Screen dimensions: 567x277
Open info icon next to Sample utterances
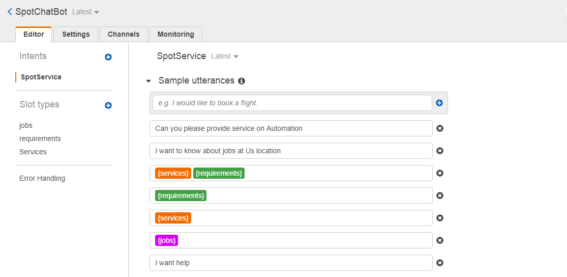click(x=242, y=81)
